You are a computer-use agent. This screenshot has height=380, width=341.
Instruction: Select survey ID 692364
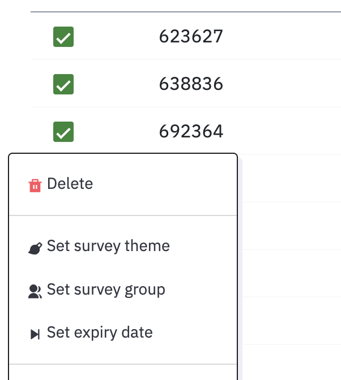[191, 131]
